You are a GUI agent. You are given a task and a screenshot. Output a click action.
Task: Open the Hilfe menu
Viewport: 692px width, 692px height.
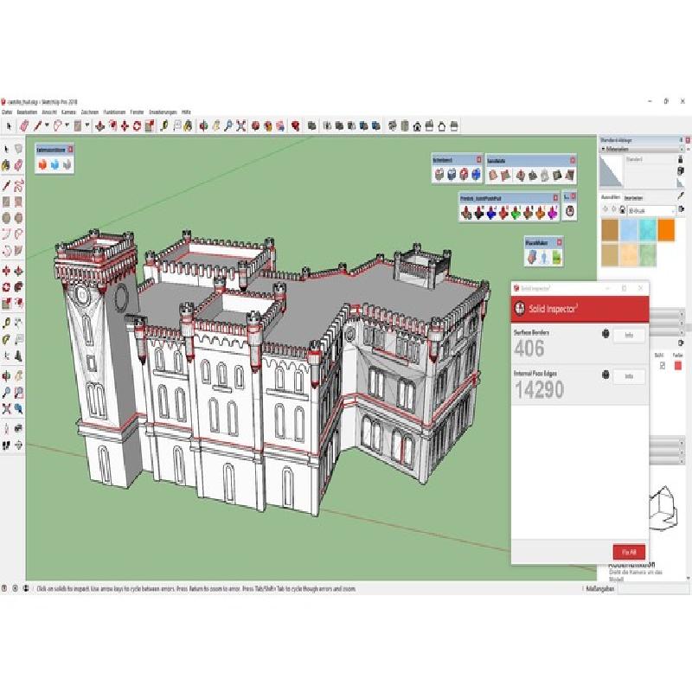tap(186, 112)
